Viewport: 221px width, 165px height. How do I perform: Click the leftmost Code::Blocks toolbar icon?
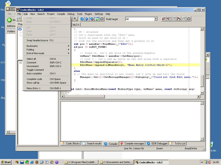point(19,19)
